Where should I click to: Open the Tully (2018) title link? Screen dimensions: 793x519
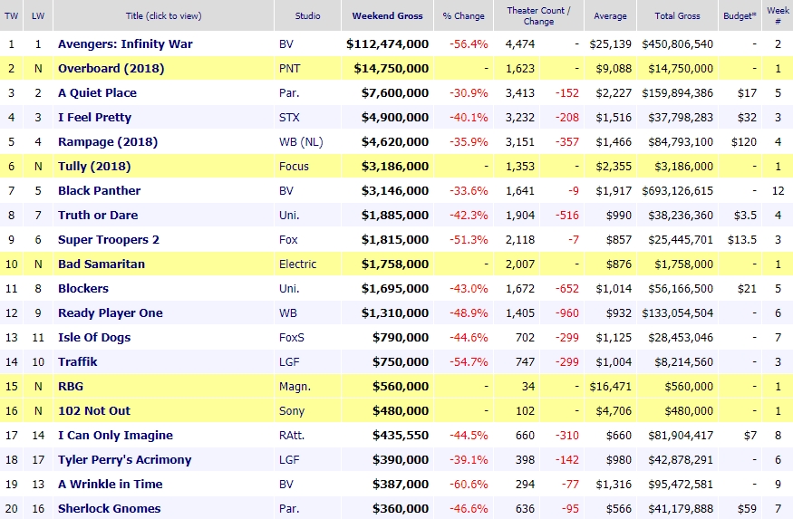94,167
